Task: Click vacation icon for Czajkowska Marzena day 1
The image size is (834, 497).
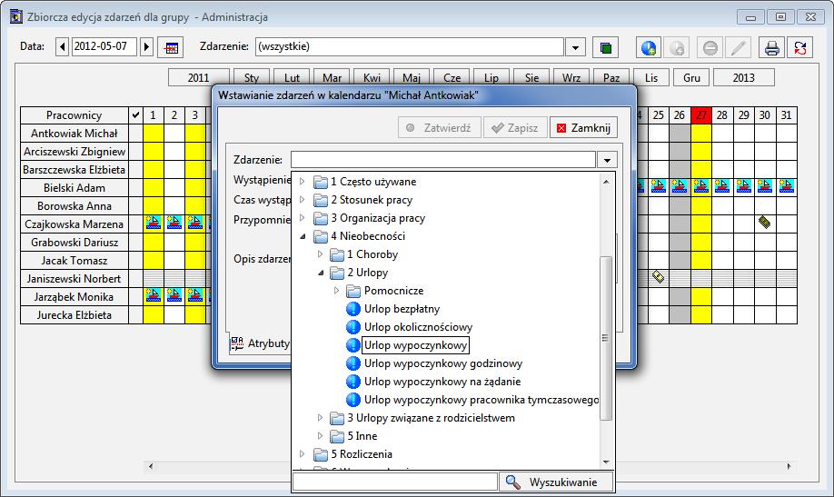Action: 154,223
